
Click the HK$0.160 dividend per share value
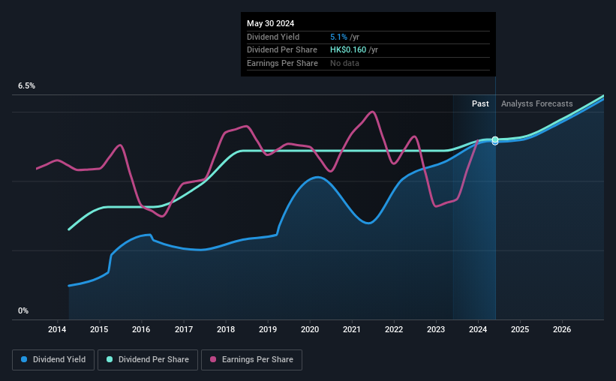point(348,50)
